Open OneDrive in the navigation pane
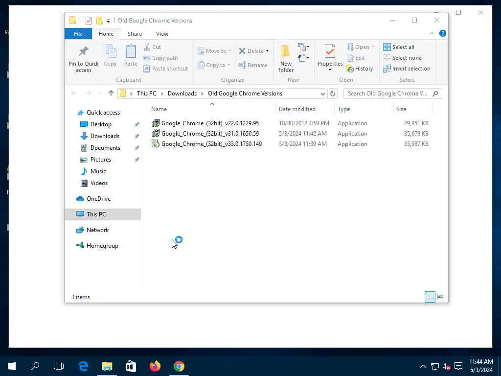 (98, 199)
